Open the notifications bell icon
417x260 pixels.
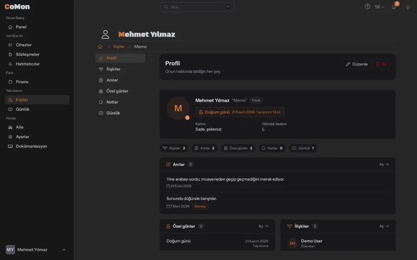(408, 7)
